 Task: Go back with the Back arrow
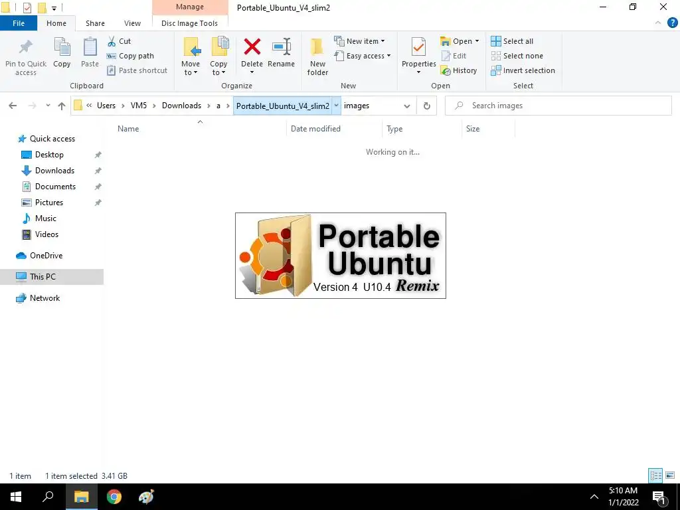pyautogui.click(x=13, y=106)
